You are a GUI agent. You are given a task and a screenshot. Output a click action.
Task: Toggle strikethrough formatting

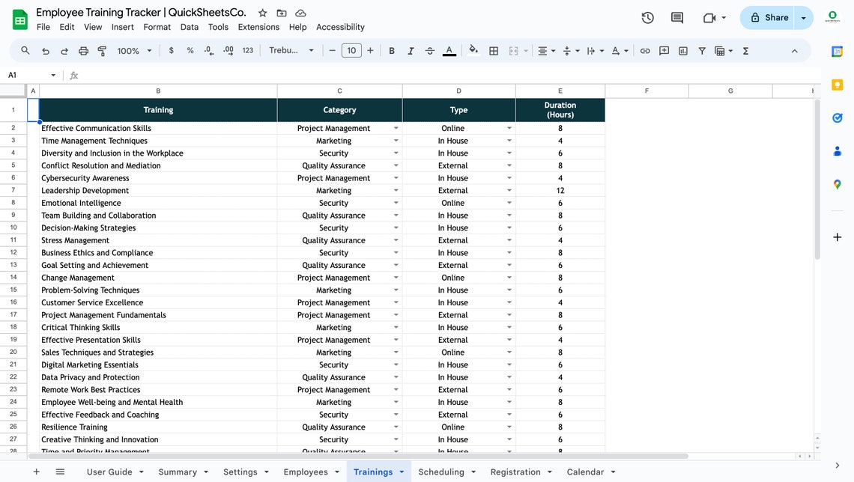coord(429,51)
